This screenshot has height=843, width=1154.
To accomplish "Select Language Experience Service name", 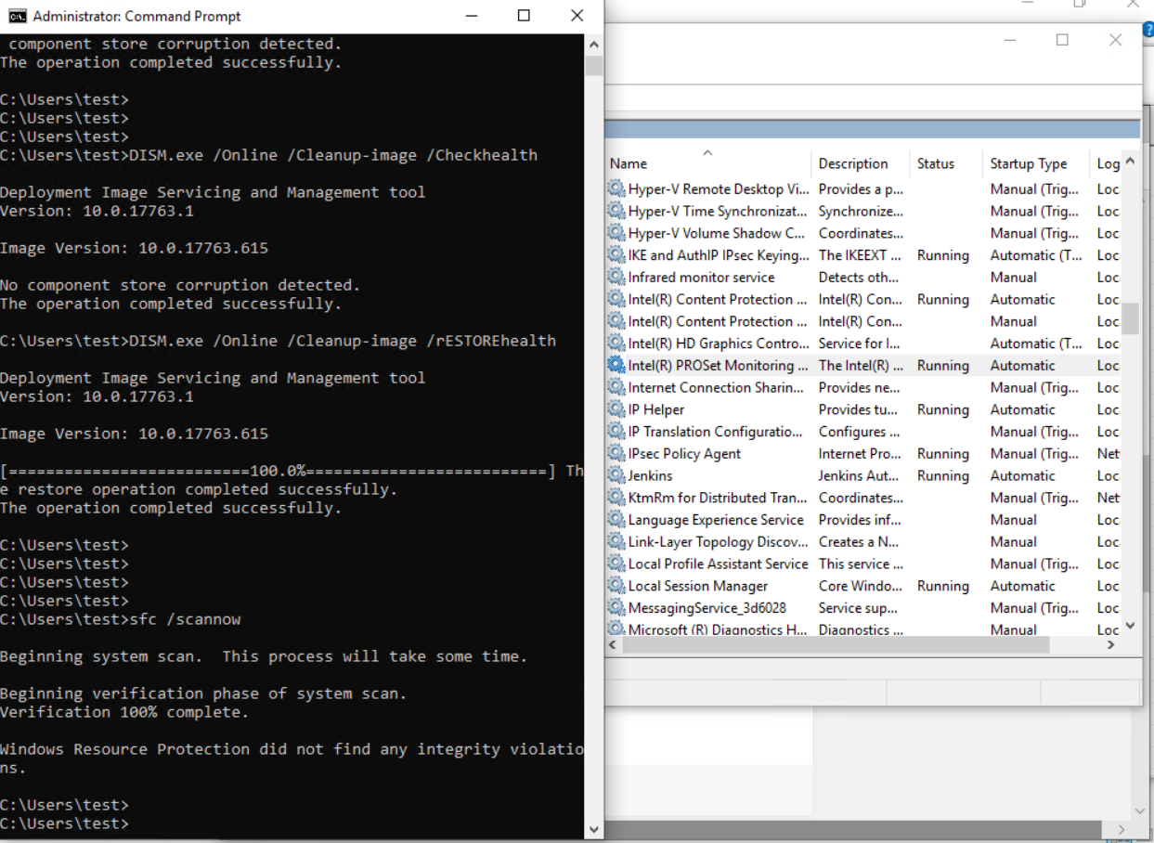I will coord(716,519).
